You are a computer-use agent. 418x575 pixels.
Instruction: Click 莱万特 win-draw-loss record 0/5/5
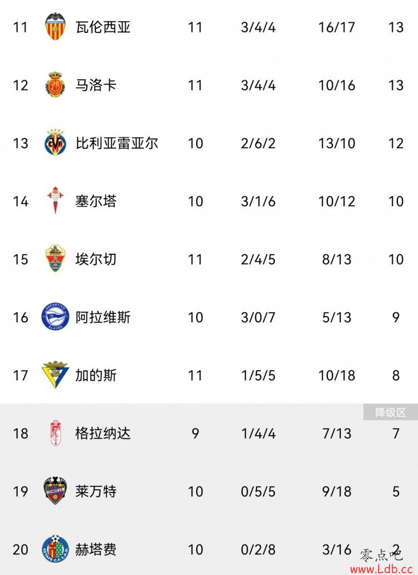coord(258,491)
